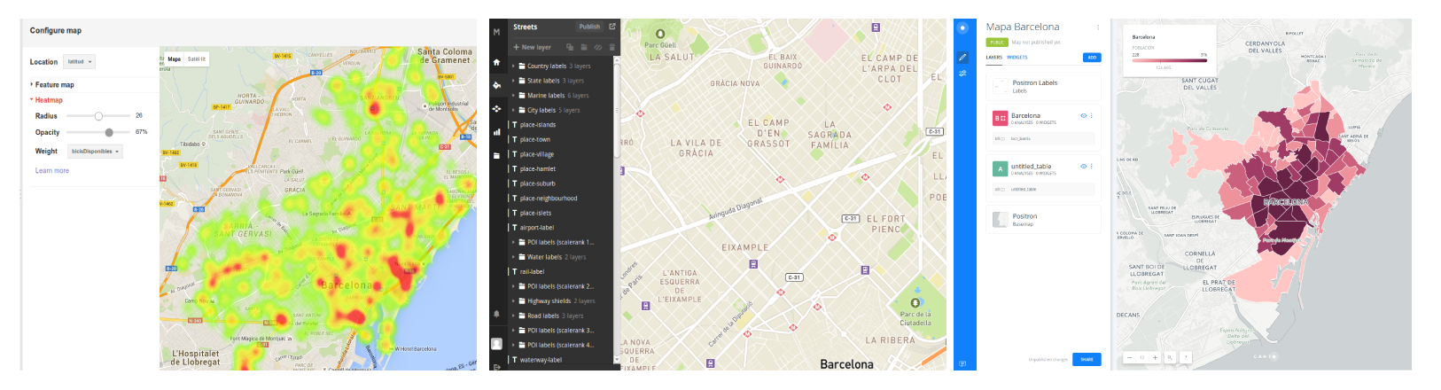The image size is (1441, 390).
Task: Expand the Feature map section
Action: 53,85
